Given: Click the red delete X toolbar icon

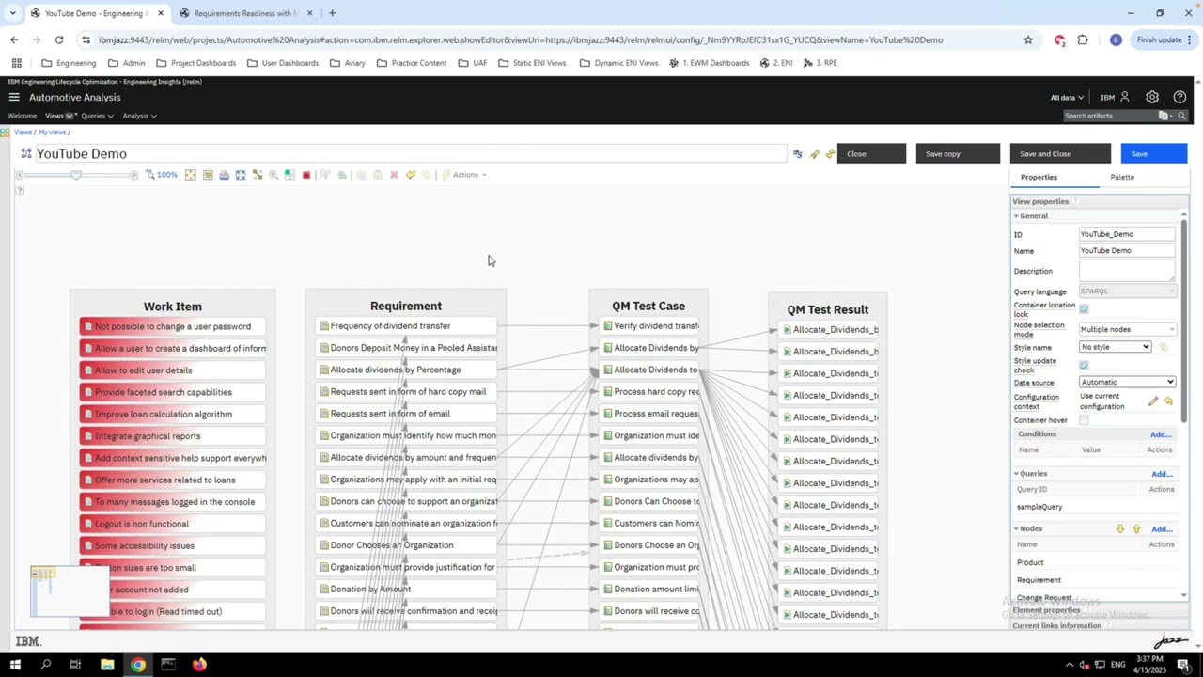Looking at the screenshot, I should (394, 175).
